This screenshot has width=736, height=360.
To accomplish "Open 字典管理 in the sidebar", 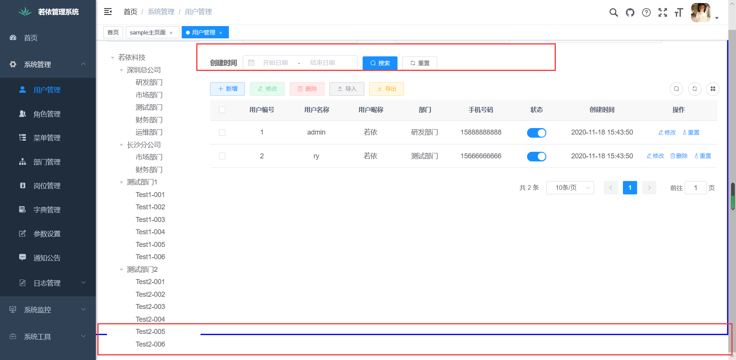I will click(x=48, y=210).
